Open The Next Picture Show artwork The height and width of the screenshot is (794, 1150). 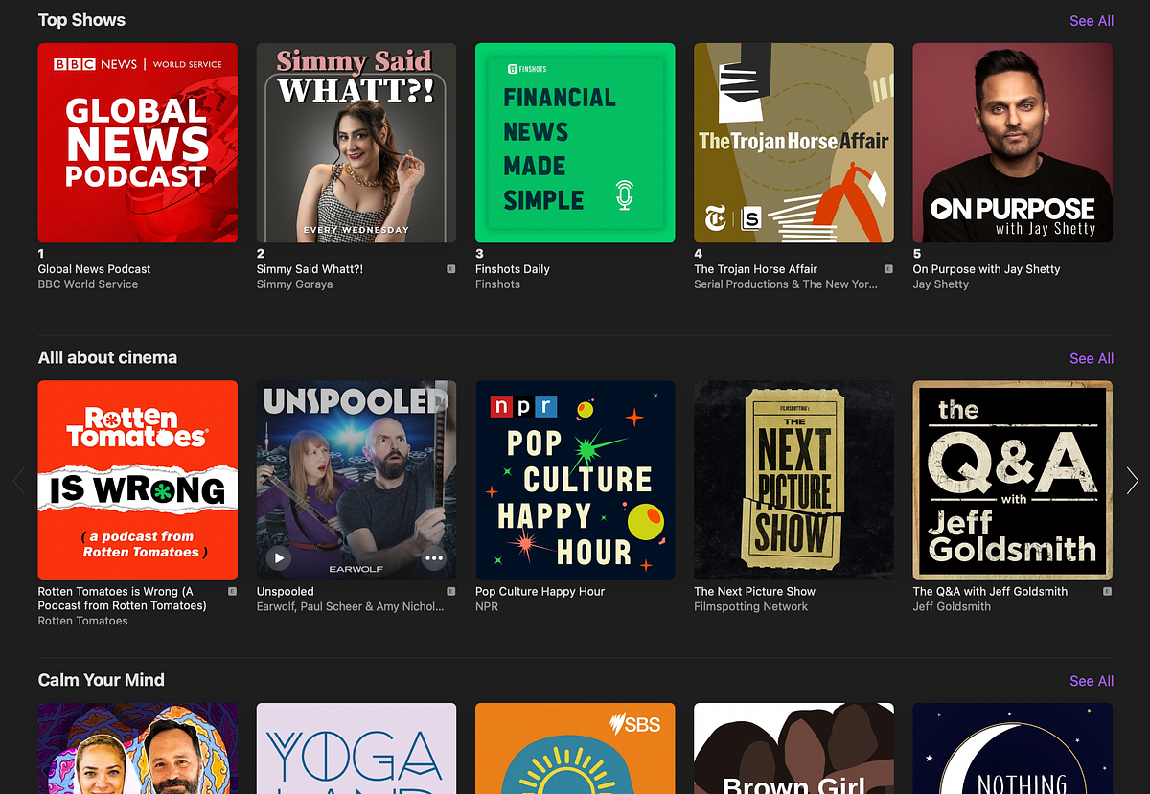pos(794,480)
